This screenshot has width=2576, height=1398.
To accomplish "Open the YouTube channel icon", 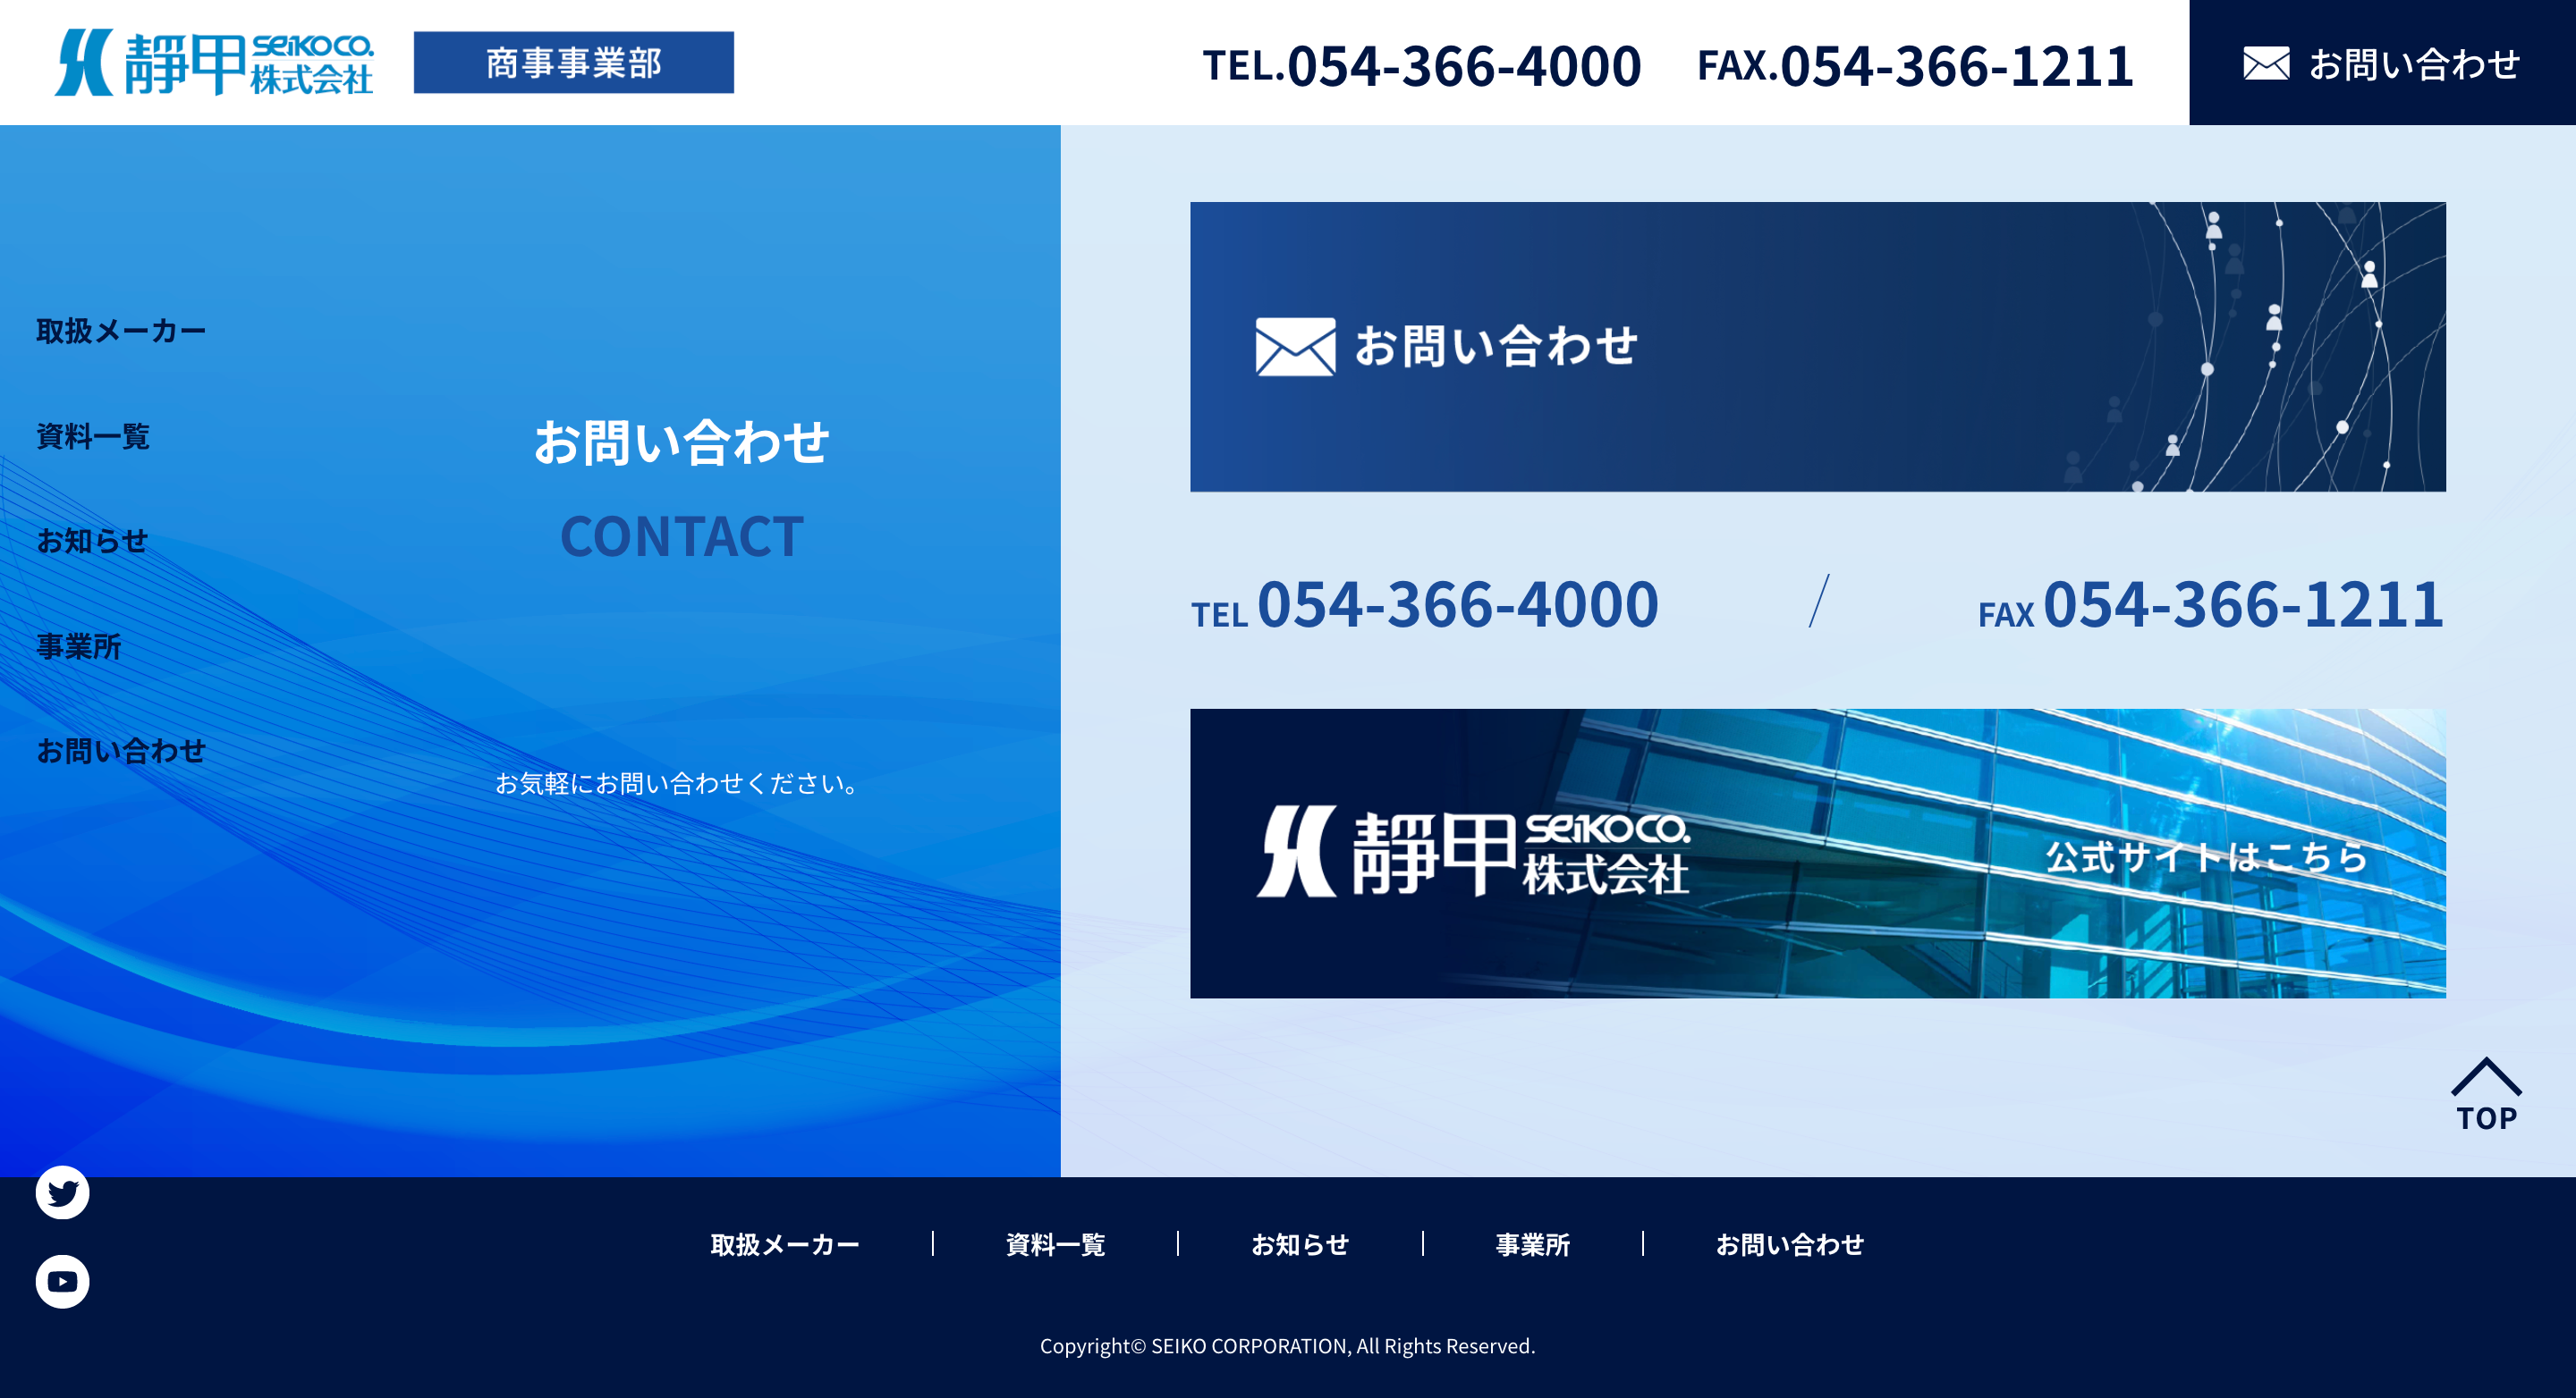I will (x=62, y=1281).
